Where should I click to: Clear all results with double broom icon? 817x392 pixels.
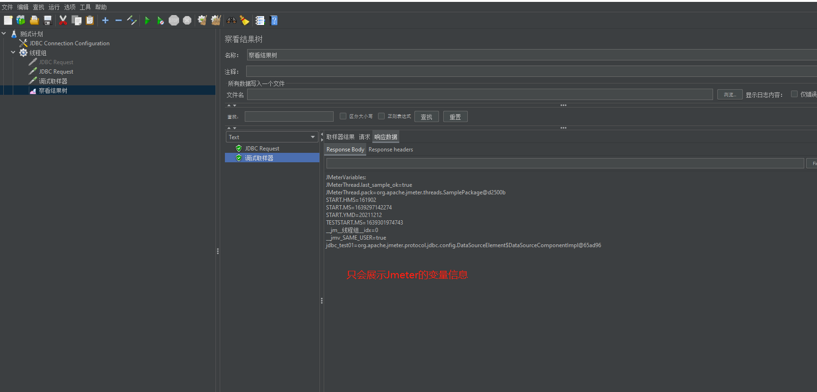(216, 20)
